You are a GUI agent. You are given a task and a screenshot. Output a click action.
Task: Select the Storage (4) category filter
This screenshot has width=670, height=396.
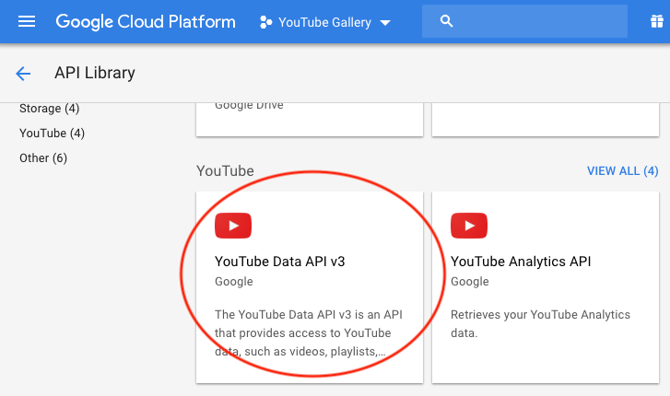pyautogui.click(x=53, y=109)
